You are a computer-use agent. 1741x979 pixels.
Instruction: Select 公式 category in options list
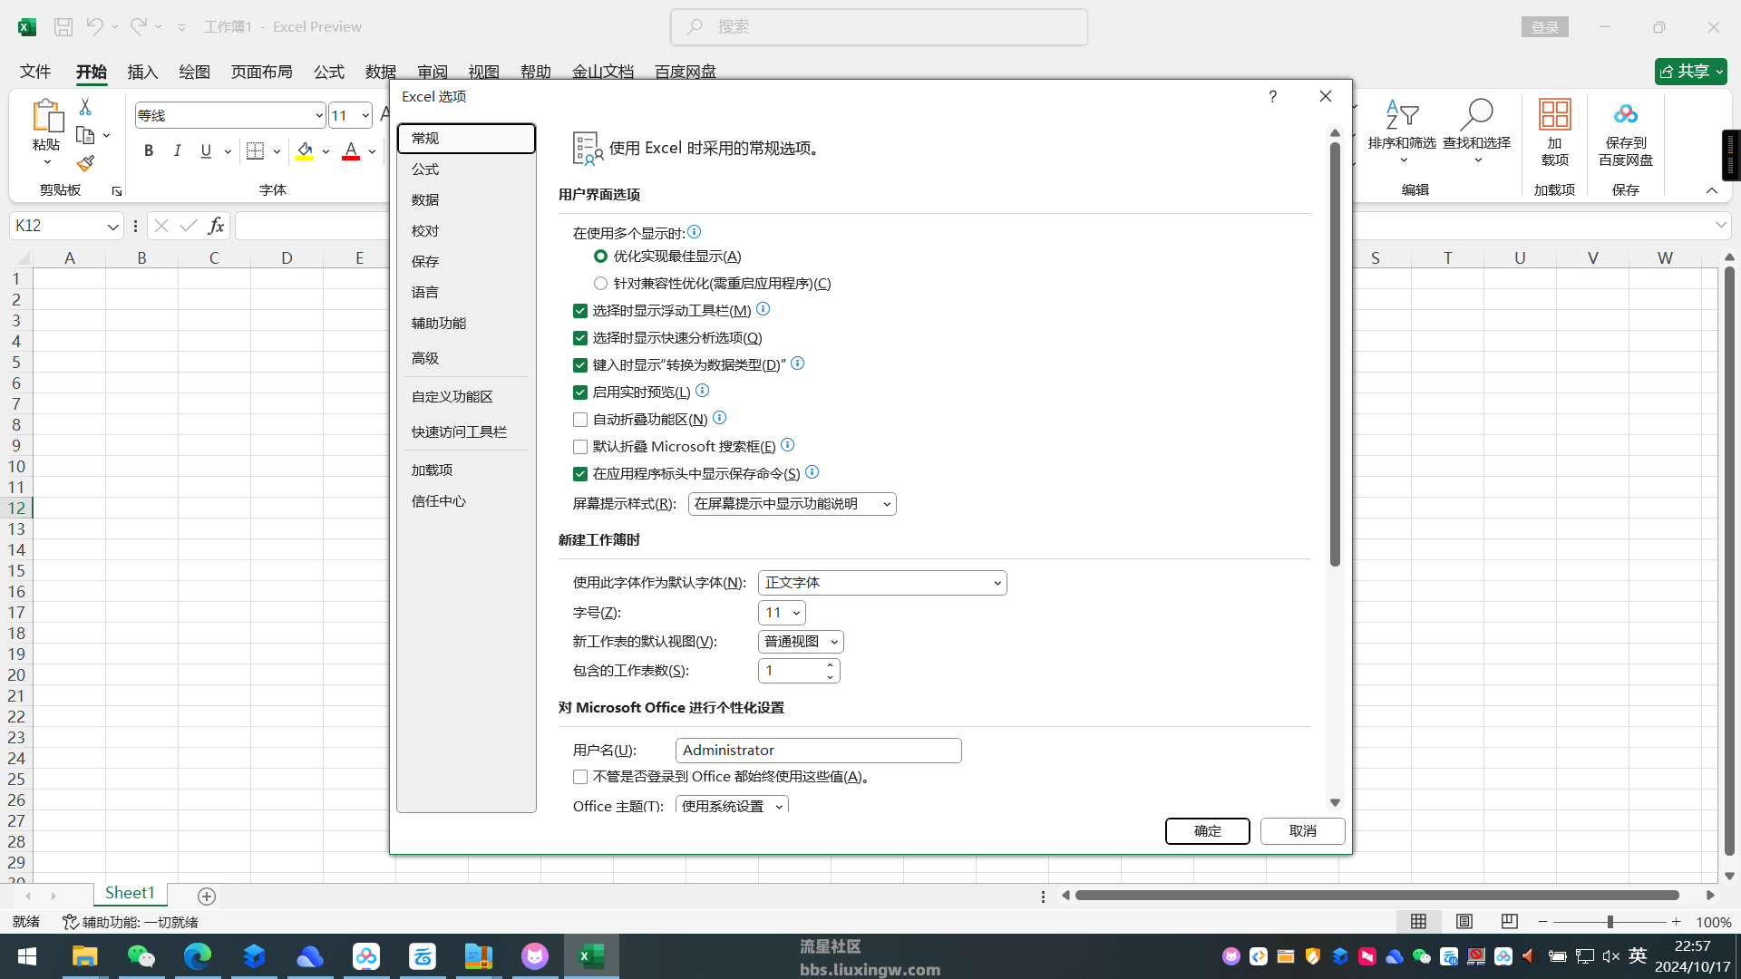tap(465, 170)
